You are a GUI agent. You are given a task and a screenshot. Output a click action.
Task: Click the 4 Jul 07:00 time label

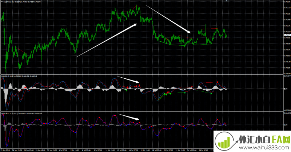[63, 150]
